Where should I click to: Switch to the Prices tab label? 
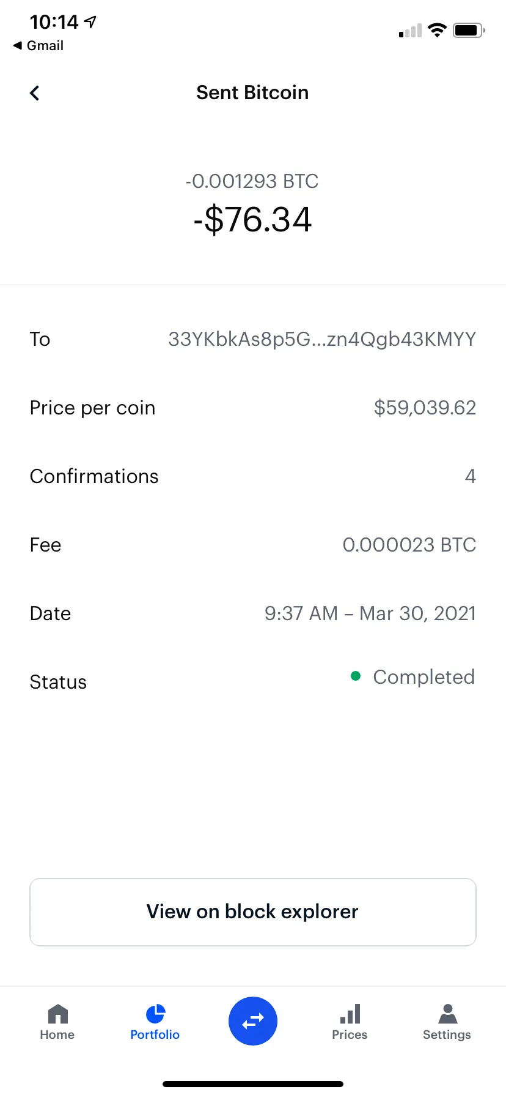(350, 1035)
